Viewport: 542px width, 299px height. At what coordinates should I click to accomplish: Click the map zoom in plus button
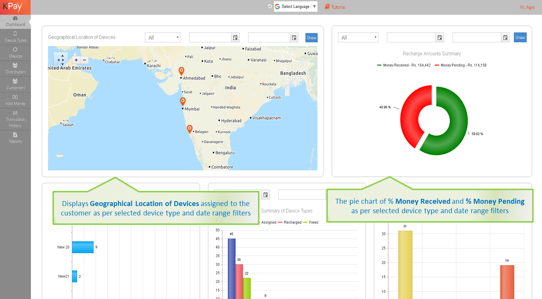coord(76,60)
